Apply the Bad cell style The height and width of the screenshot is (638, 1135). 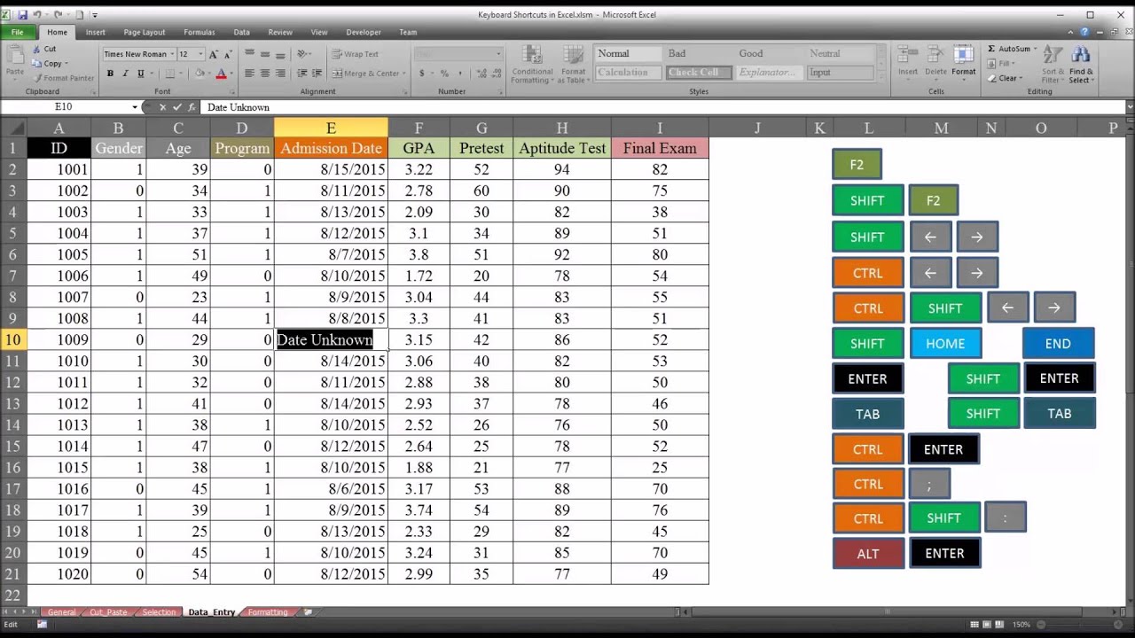click(x=698, y=54)
